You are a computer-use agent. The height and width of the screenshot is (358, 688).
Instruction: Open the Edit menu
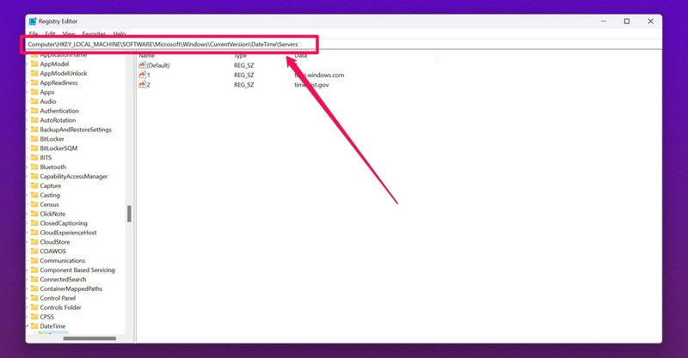50,33
